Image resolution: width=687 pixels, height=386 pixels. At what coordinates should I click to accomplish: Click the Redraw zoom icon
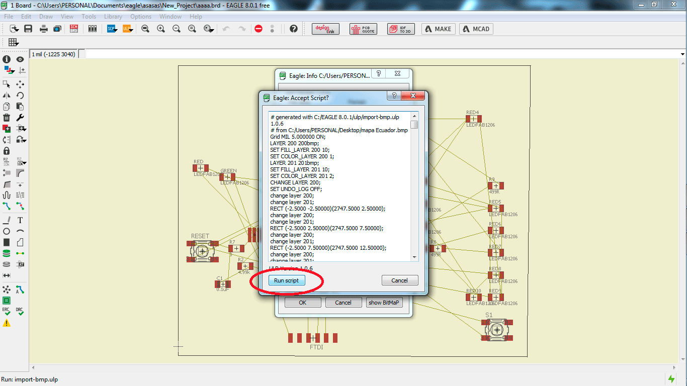coord(192,29)
